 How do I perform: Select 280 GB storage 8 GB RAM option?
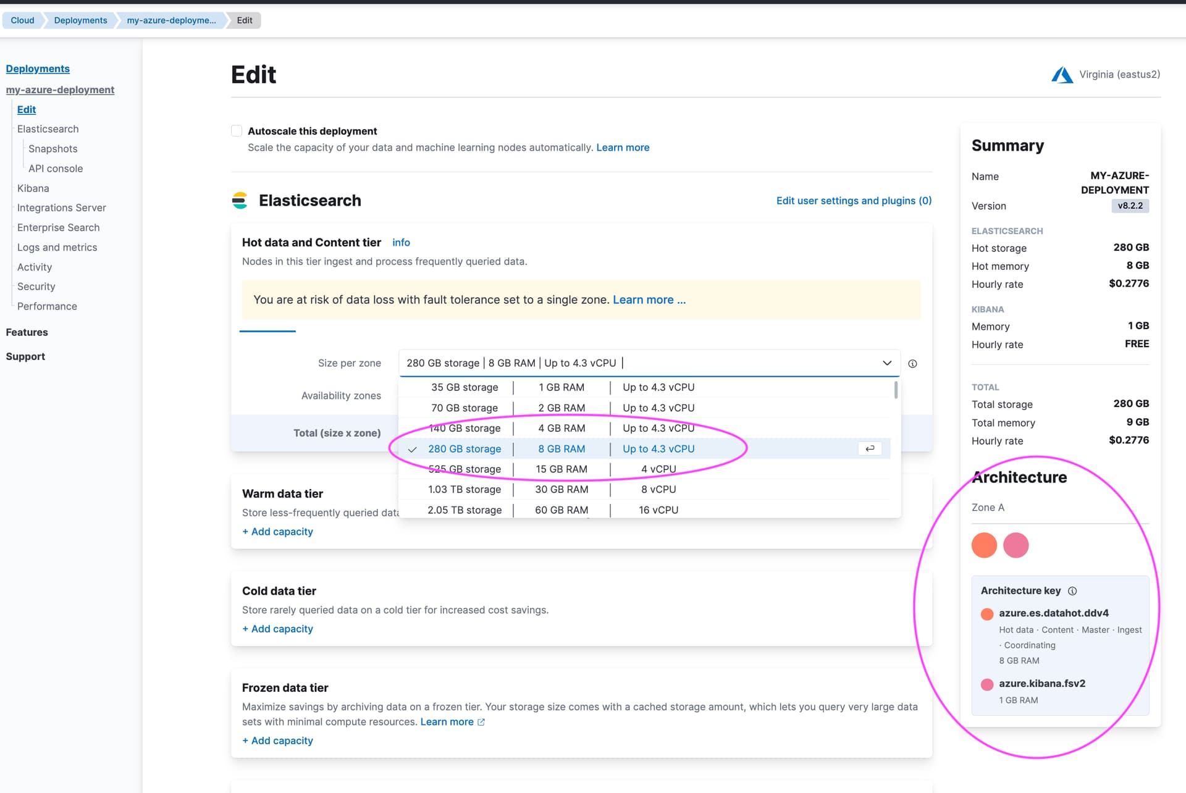coord(644,449)
